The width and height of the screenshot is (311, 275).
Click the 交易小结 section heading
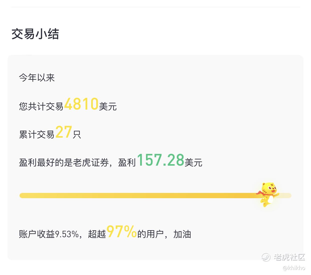click(x=35, y=34)
